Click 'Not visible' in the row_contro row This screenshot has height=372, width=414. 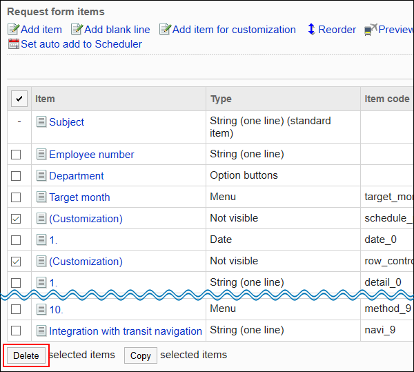(234, 261)
